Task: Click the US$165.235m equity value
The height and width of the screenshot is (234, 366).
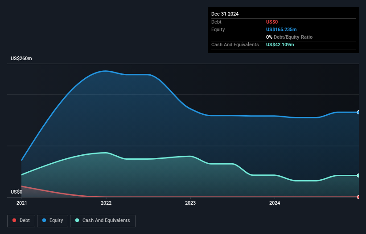Action: click(x=281, y=29)
